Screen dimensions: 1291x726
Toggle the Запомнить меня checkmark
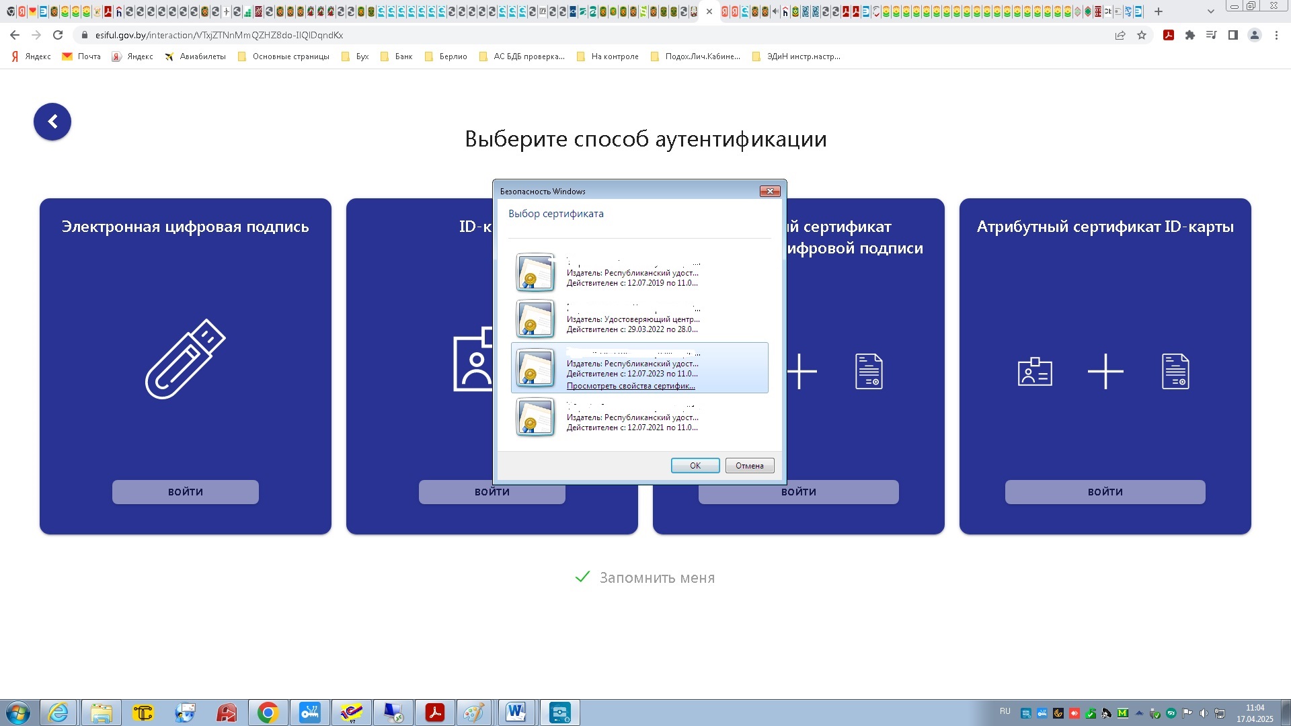click(x=582, y=577)
